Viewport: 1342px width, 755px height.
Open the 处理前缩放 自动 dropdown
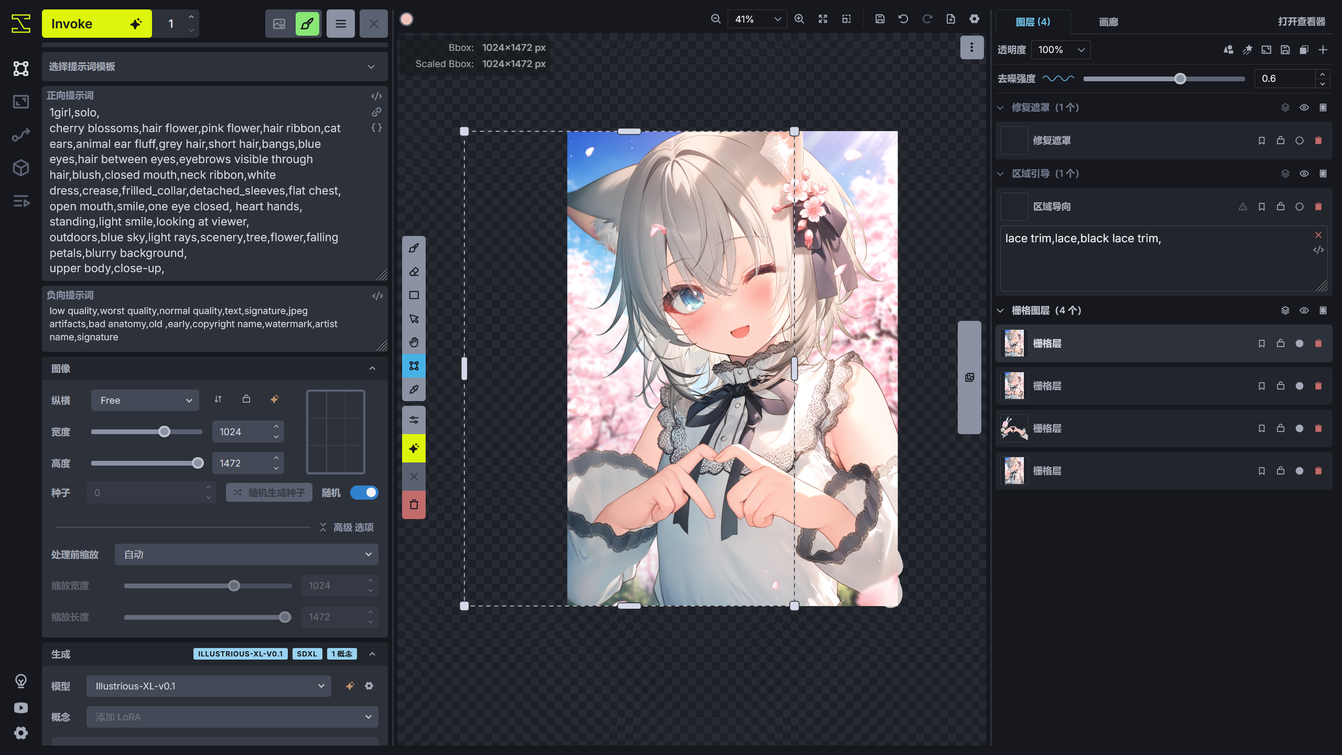[x=246, y=554]
